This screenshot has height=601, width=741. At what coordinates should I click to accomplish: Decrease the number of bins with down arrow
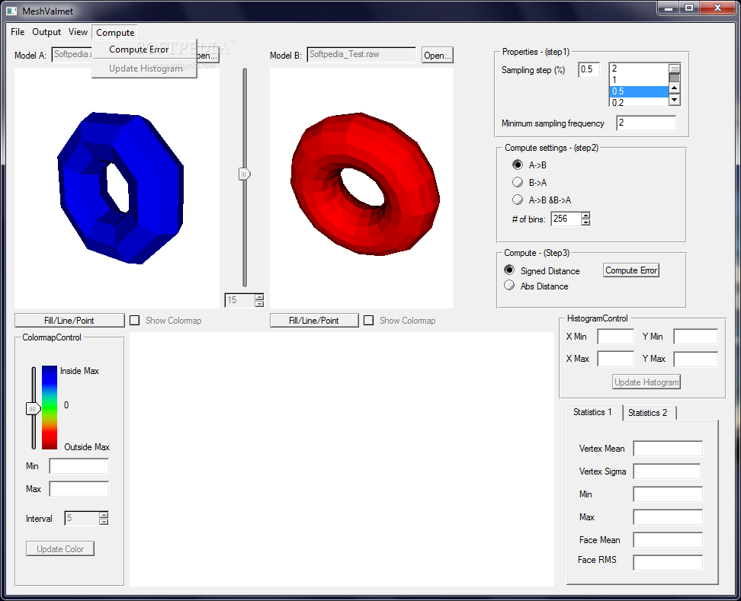click(x=585, y=222)
